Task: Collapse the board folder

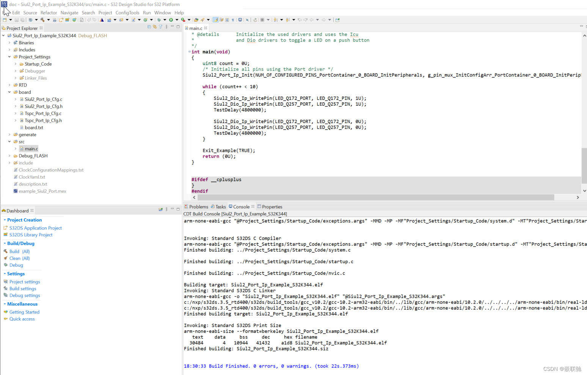Action: [x=9, y=92]
